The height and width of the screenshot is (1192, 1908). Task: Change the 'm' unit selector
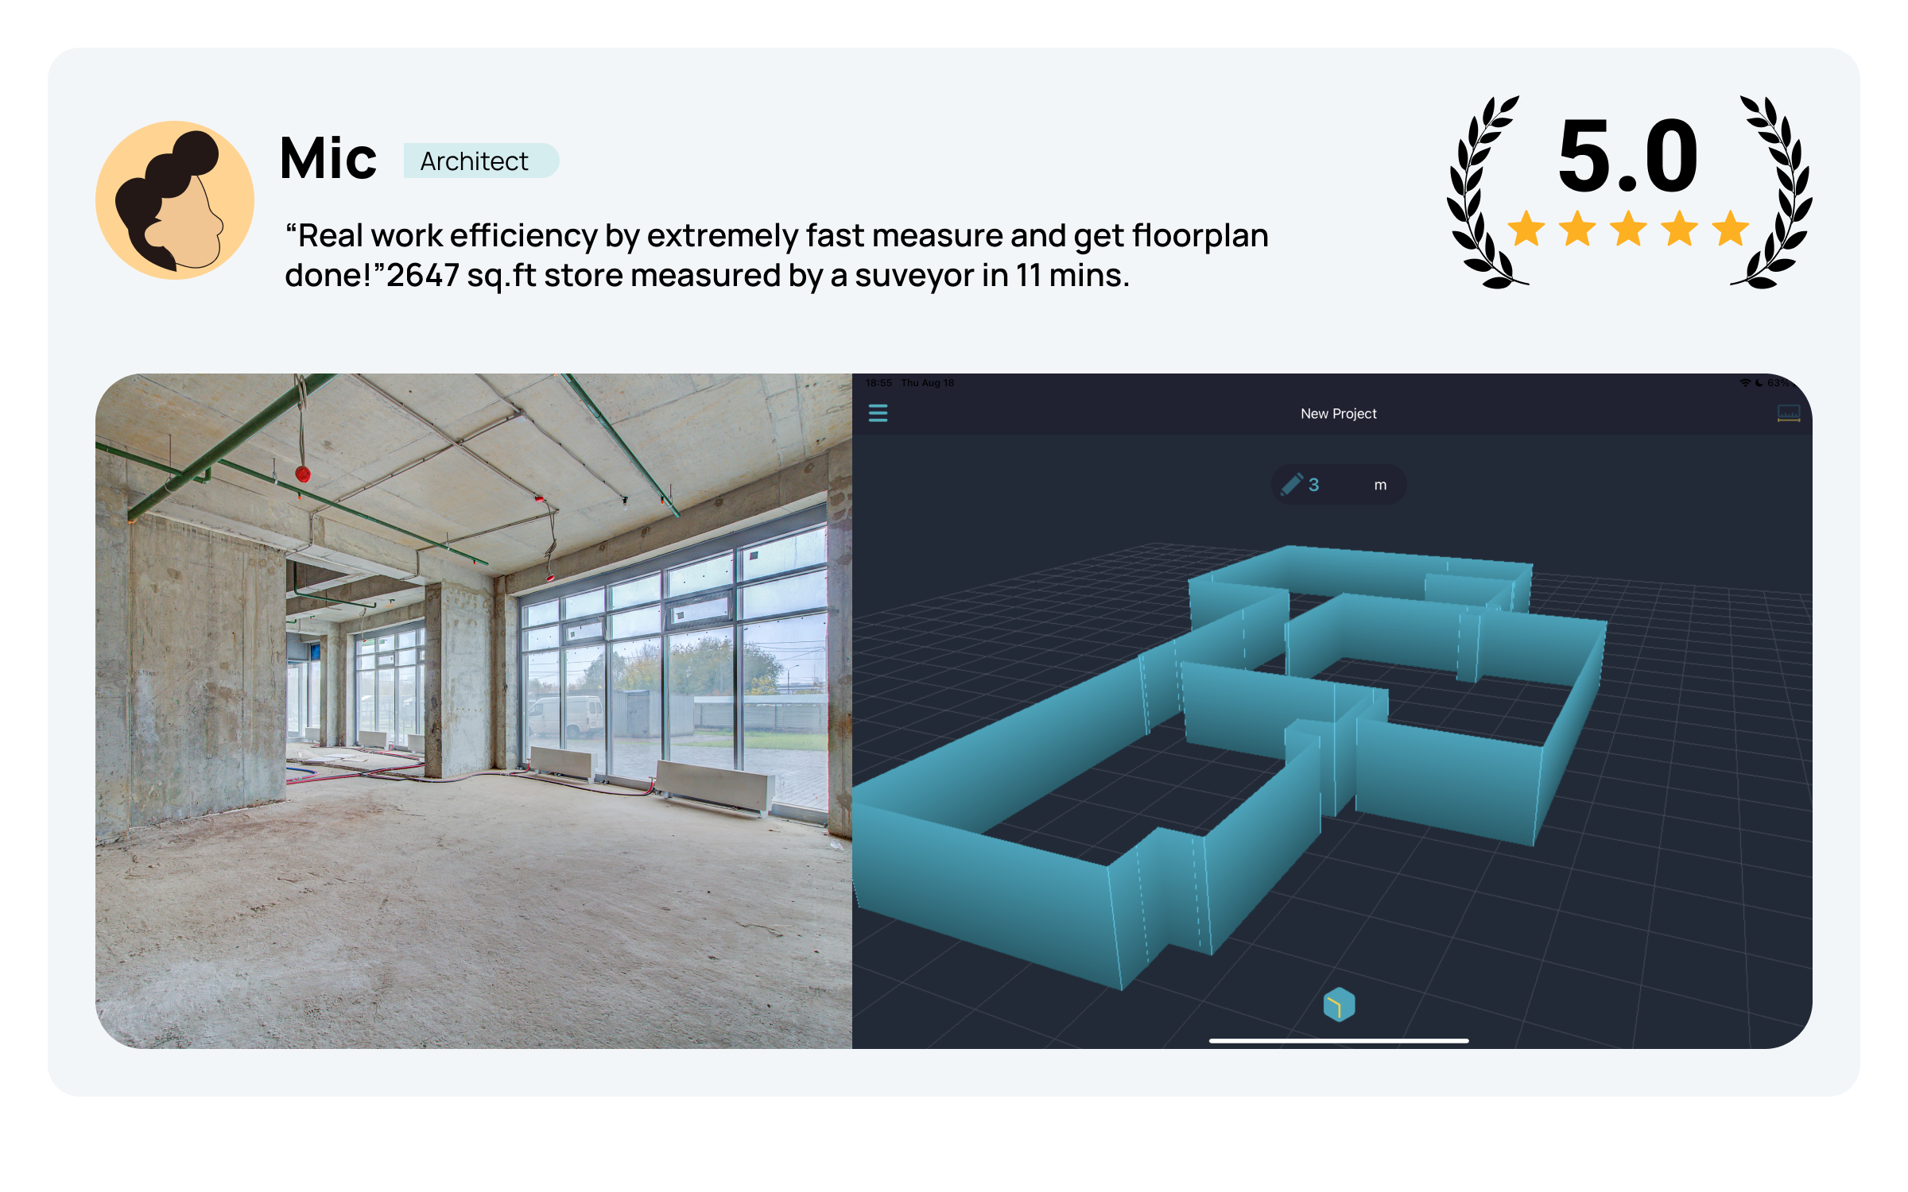[1380, 485]
